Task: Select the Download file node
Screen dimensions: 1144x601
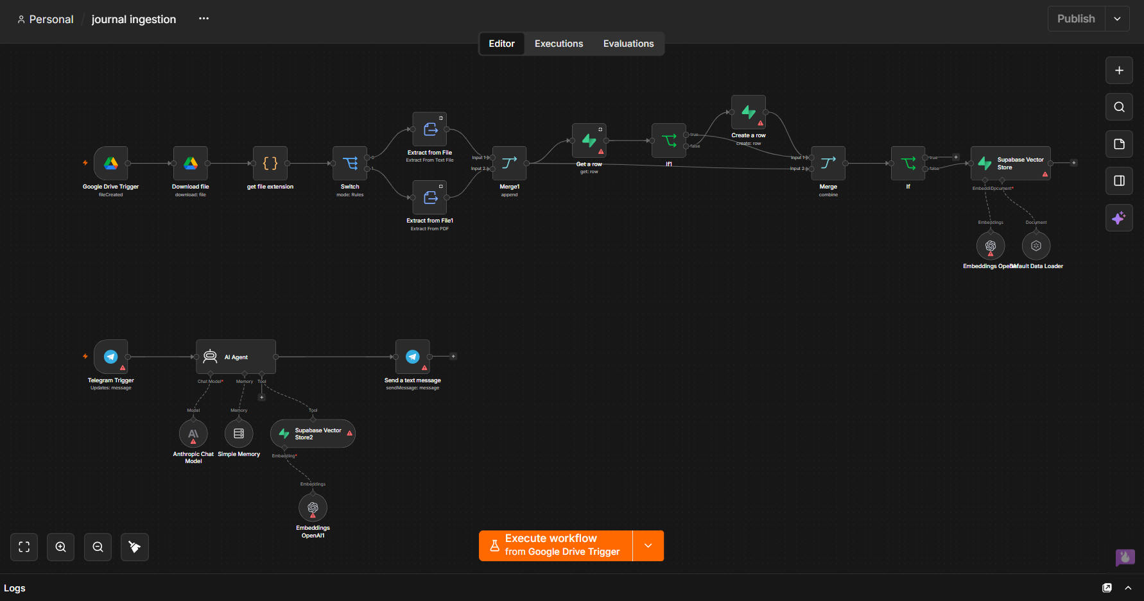Action: 191,164
